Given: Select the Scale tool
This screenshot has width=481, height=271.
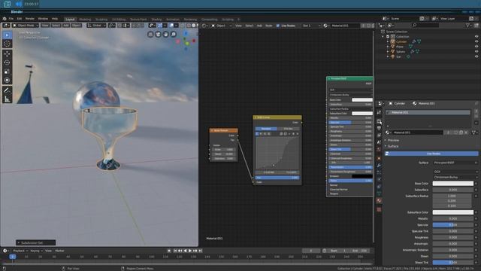Looking at the screenshot, I should coord(7,72).
